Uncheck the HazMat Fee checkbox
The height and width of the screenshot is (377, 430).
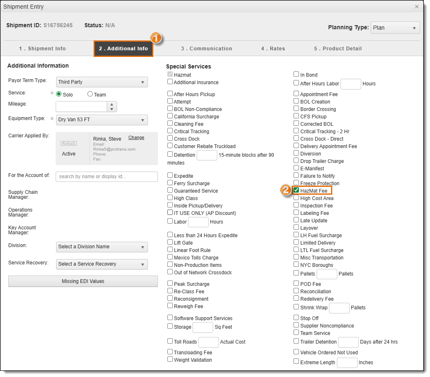tap(296, 191)
